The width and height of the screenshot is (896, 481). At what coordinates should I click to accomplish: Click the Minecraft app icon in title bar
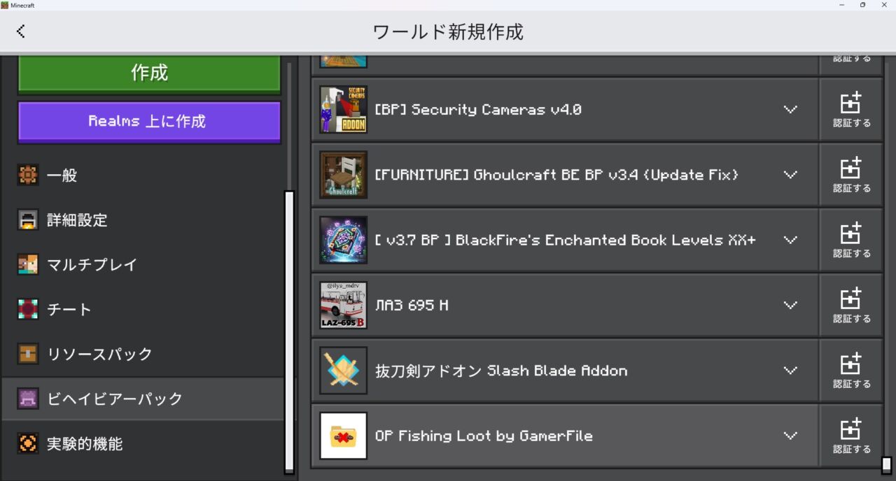tap(5, 5)
